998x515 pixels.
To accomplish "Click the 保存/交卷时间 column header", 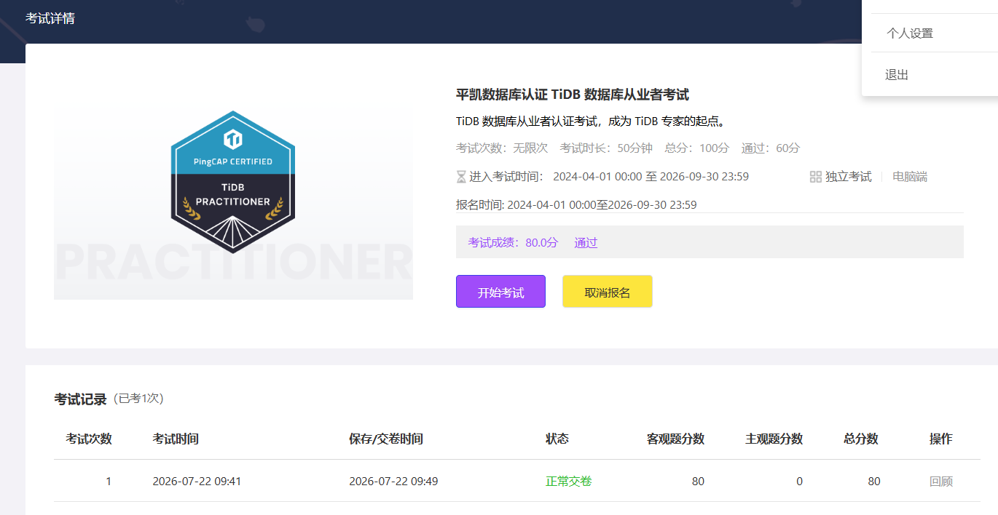I will [x=386, y=439].
